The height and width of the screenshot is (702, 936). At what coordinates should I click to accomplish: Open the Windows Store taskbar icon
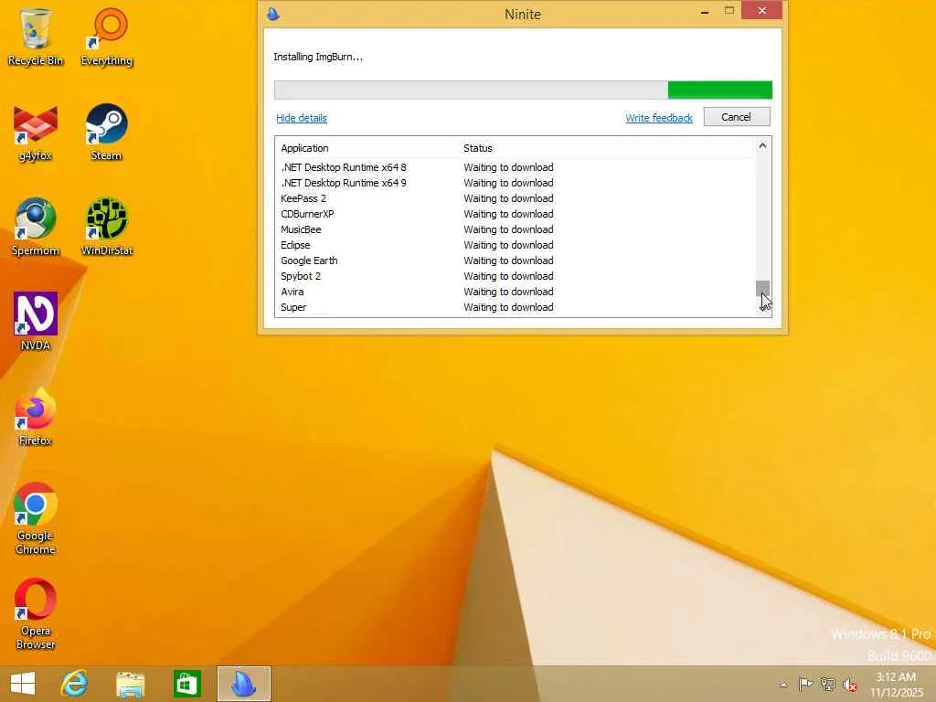[186, 684]
